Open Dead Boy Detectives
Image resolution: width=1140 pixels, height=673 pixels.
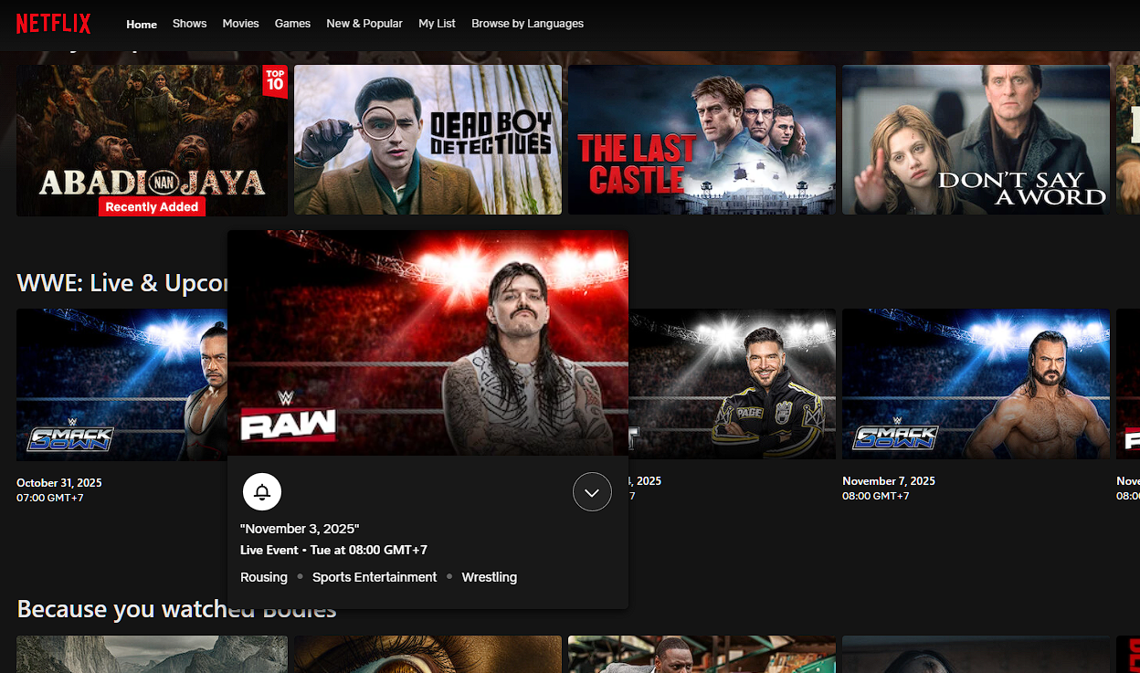tap(427, 140)
